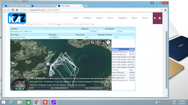
Task: Click the address bar URL
Action: pos(41,10)
